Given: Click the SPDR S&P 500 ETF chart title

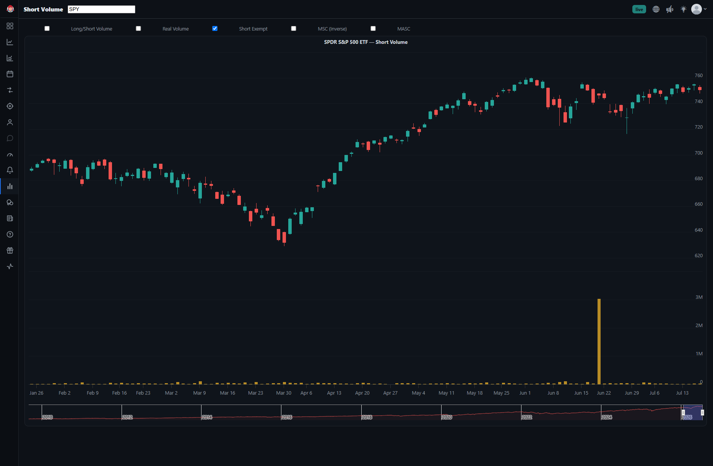Looking at the screenshot, I should [x=366, y=42].
